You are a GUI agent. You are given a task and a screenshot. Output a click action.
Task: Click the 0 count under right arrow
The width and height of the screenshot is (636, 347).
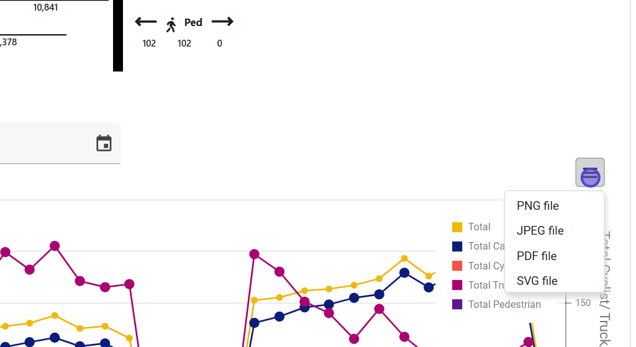220,43
